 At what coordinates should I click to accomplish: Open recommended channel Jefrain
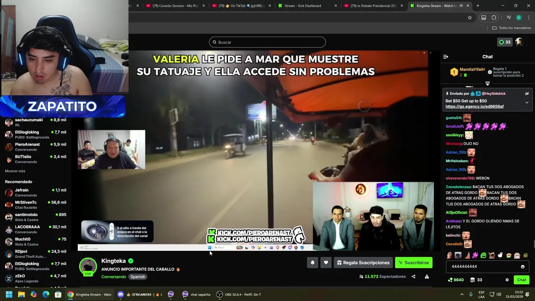tap(36, 192)
